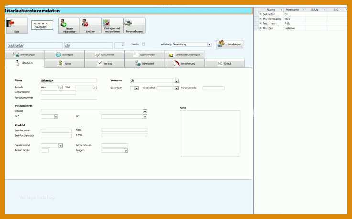This screenshot has height=219, width=352.
Task: Open the Urlaub tab
Action: click(x=225, y=64)
